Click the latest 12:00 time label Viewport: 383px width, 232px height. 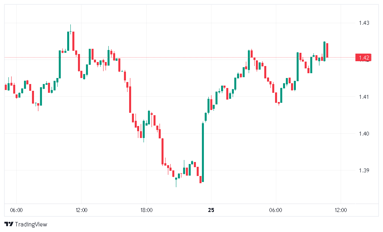point(340,210)
